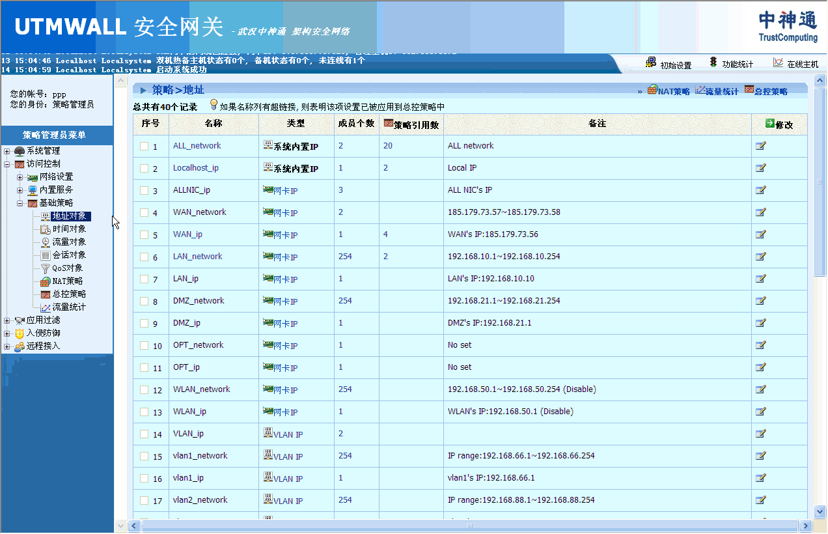Click the edit icon for WAN_ip row
The height and width of the screenshot is (534, 828).
tap(760, 234)
